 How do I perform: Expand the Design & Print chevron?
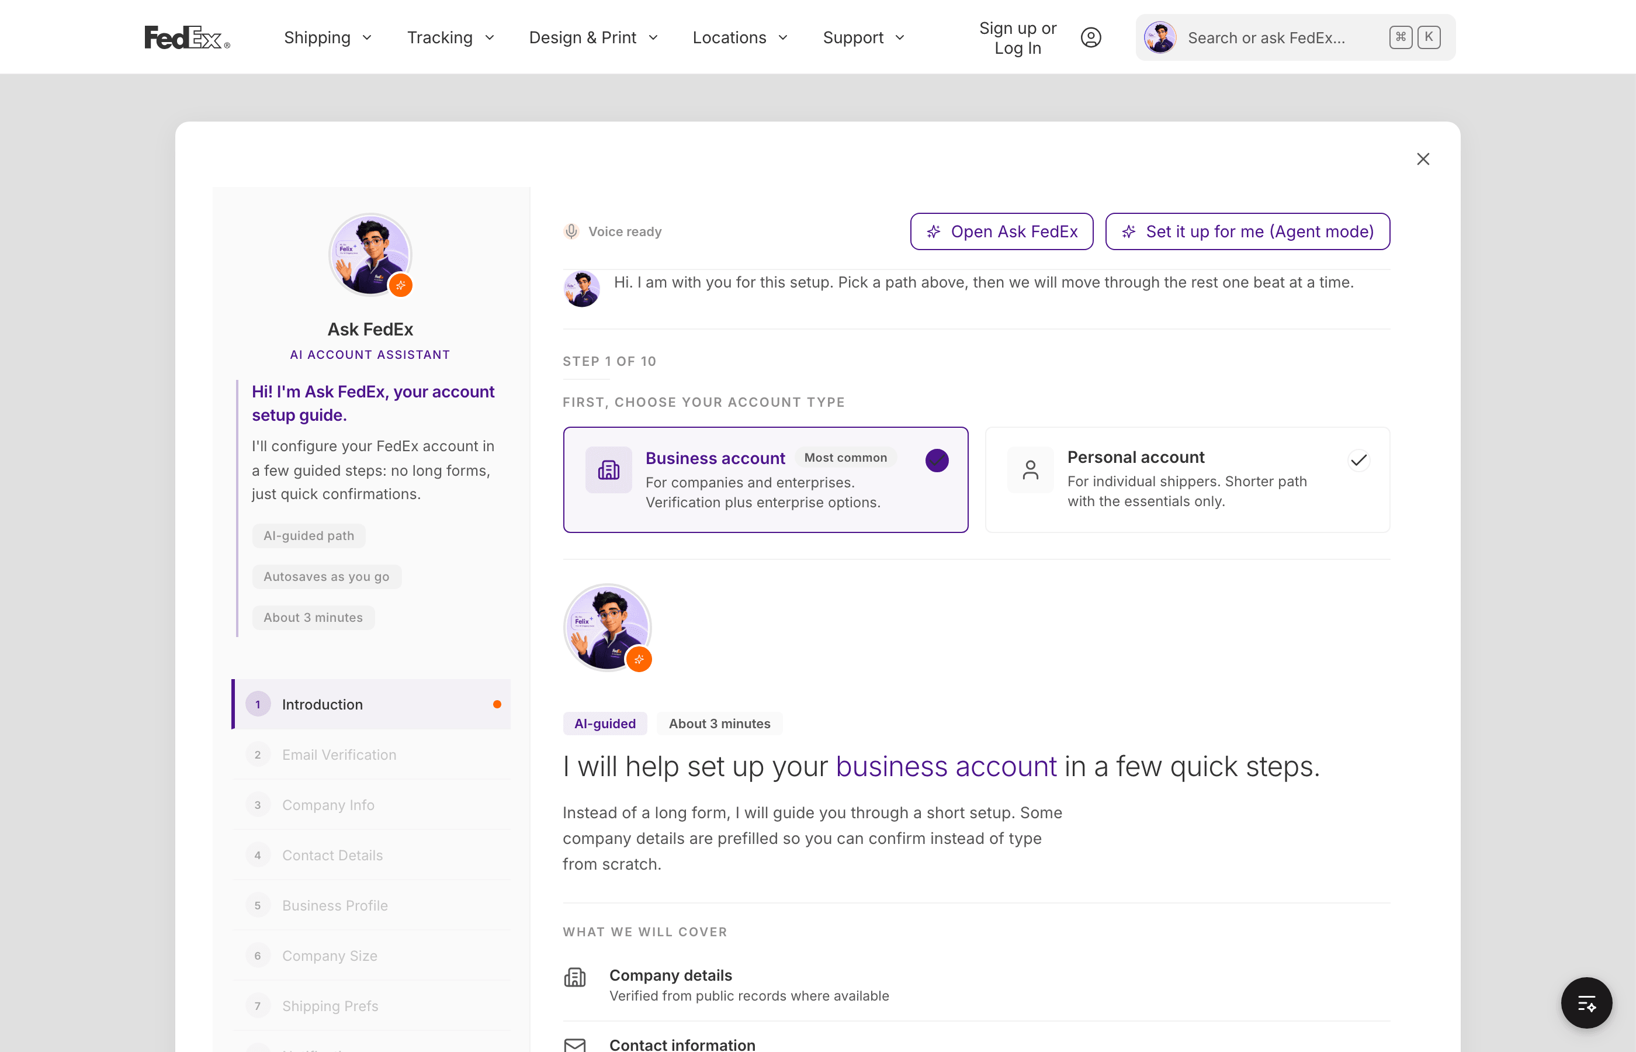(x=652, y=37)
